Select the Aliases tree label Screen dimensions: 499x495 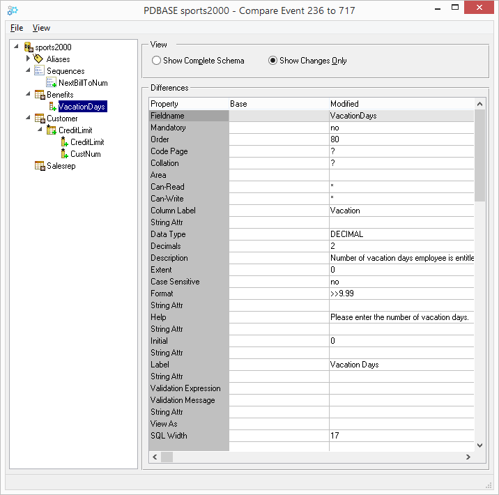click(59, 59)
